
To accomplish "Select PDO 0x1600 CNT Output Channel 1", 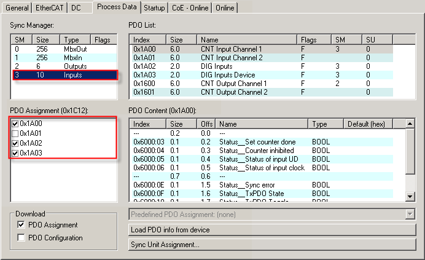I will click(262, 84).
